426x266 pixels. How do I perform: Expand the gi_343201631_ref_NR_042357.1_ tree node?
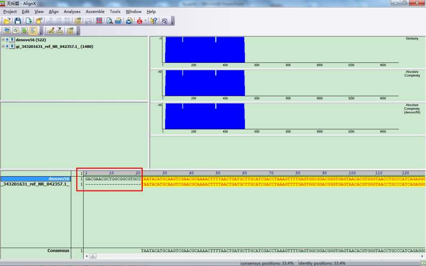3,47
